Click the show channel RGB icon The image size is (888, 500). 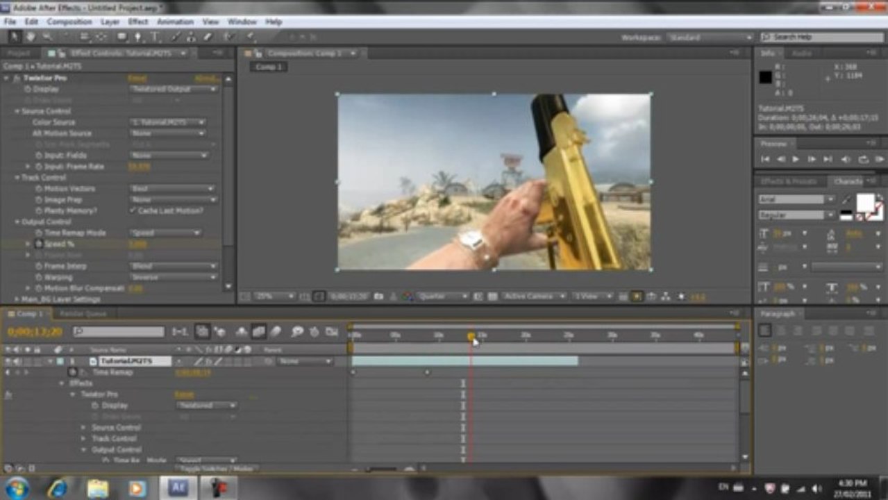click(x=408, y=297)
